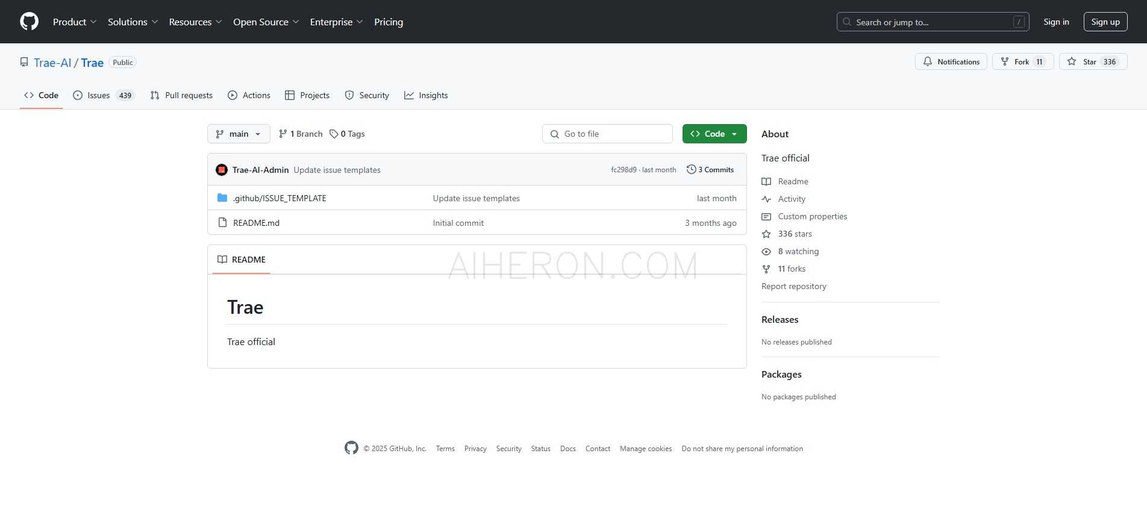Click the Go to file search field
The height and width of the screenshot is (530, 1147).
coord(607,134)
